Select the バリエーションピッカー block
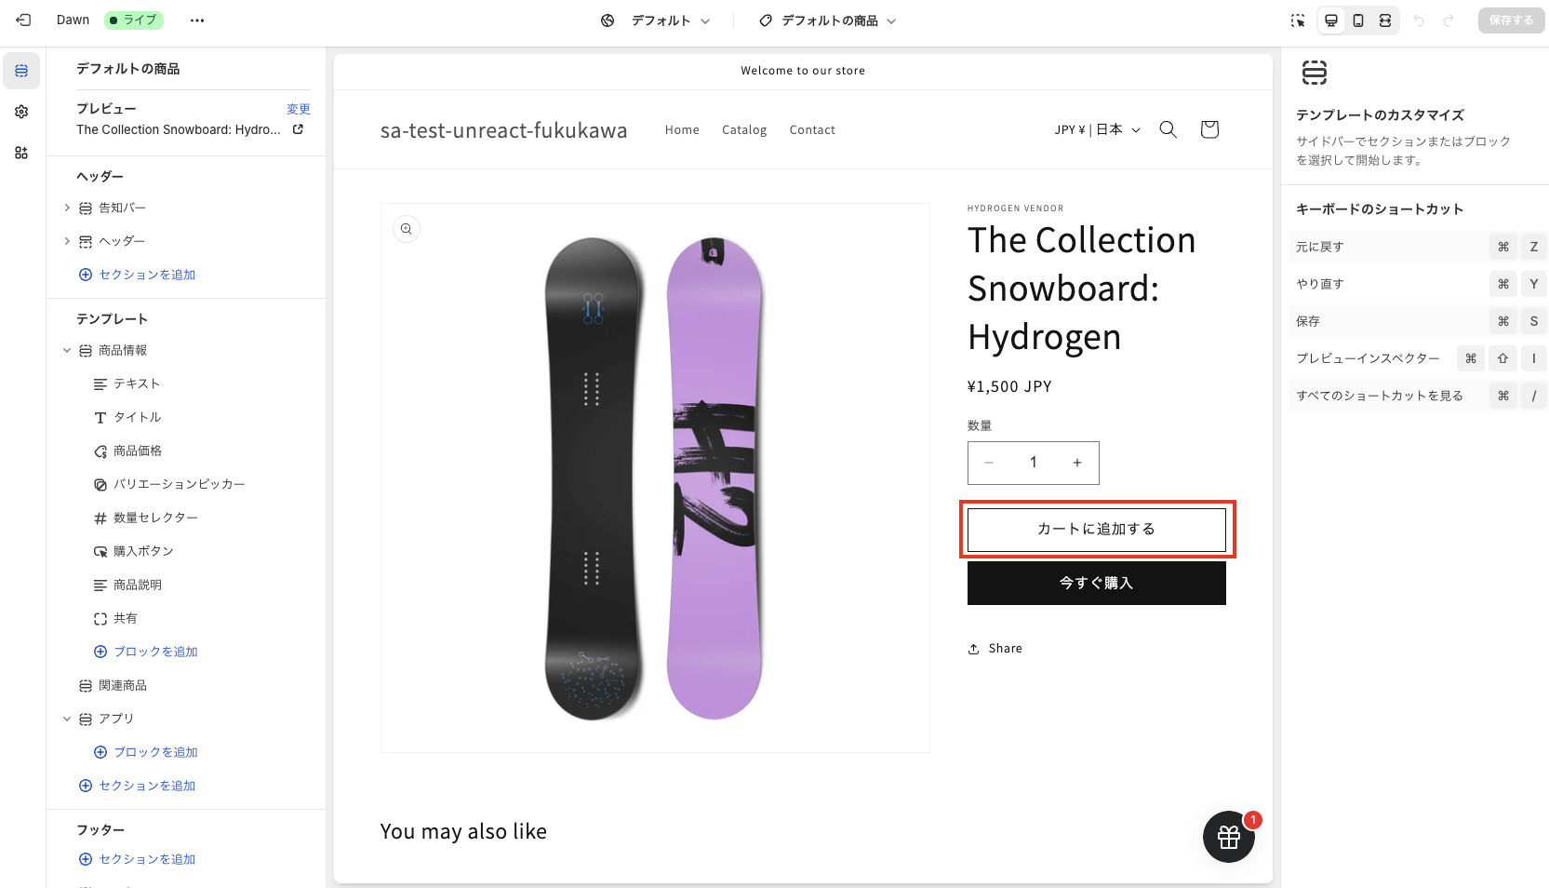 coord(179,484)
